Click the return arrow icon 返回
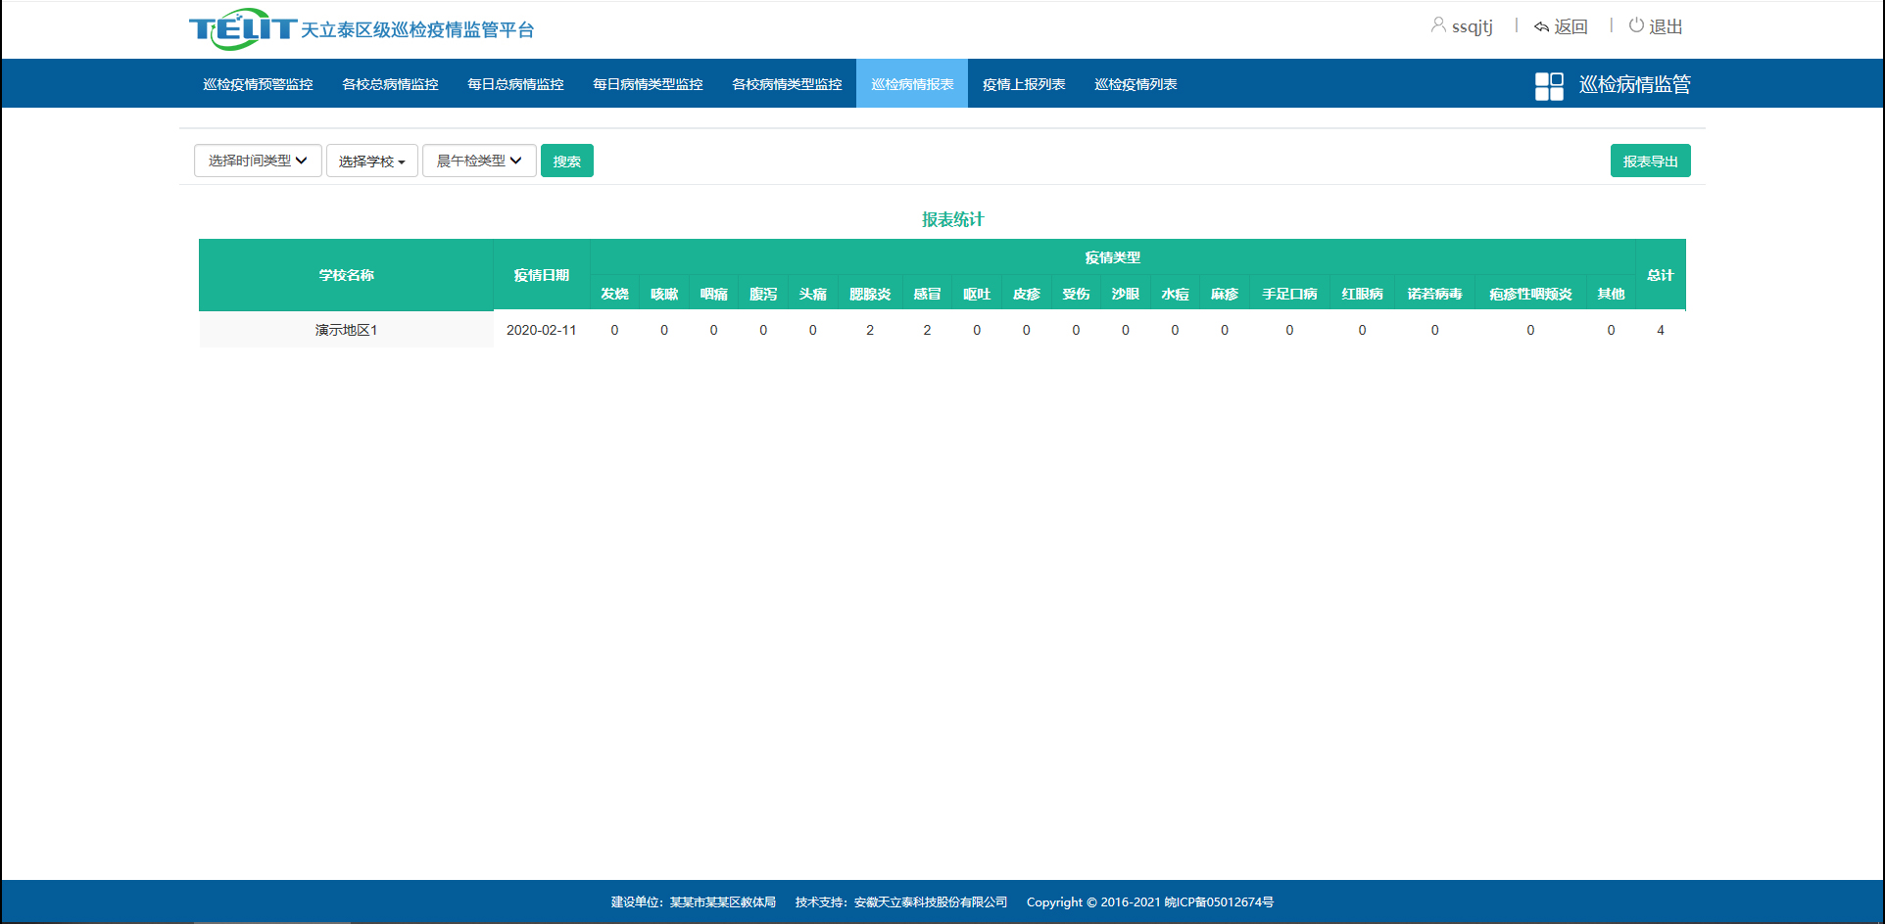 1541,26
